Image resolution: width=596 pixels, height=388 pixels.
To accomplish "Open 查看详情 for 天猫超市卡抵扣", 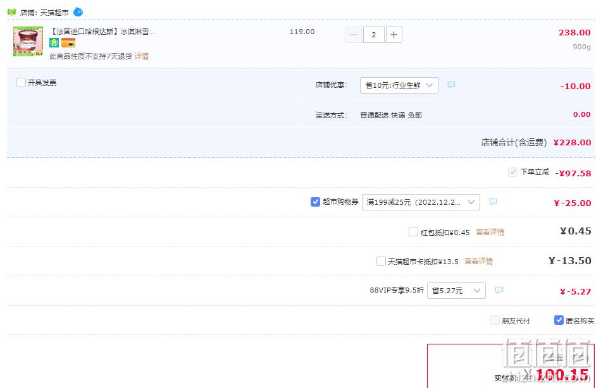I will click(x=478, y=261).
